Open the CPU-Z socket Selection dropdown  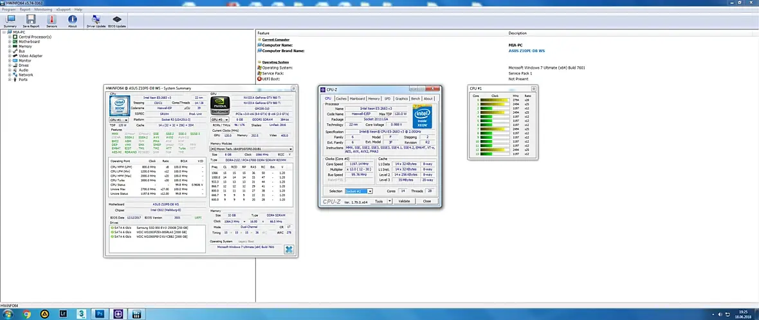(360, 191)
